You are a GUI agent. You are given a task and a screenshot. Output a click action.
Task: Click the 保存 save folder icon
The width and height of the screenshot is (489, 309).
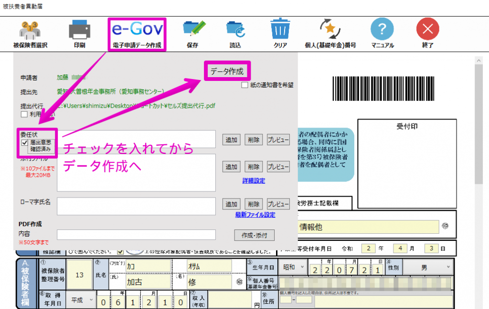193,34
